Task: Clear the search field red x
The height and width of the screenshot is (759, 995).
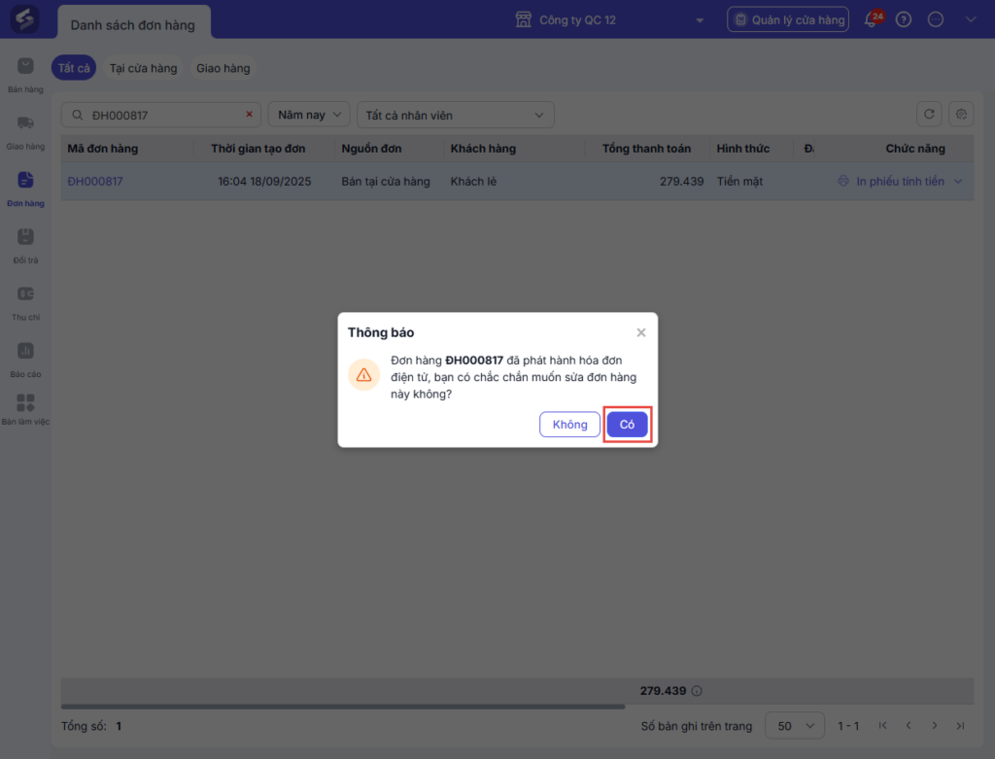Action: [250, 115]
